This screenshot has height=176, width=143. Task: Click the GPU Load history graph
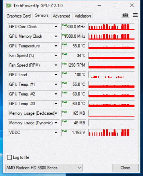pyautogui.click(x=111, y=75)
